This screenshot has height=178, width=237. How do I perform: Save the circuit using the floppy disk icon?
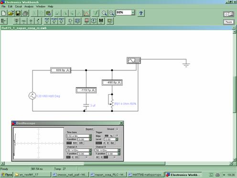(18, 13)
